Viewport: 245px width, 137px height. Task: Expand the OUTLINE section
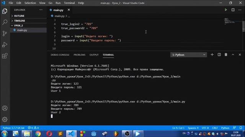click(28, 16)
